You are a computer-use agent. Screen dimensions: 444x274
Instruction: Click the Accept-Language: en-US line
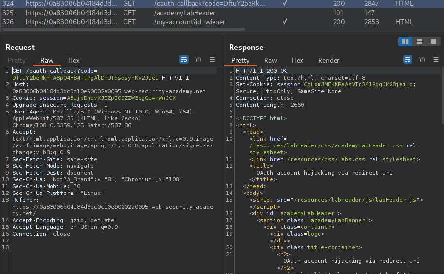click(x=65, y=227)
